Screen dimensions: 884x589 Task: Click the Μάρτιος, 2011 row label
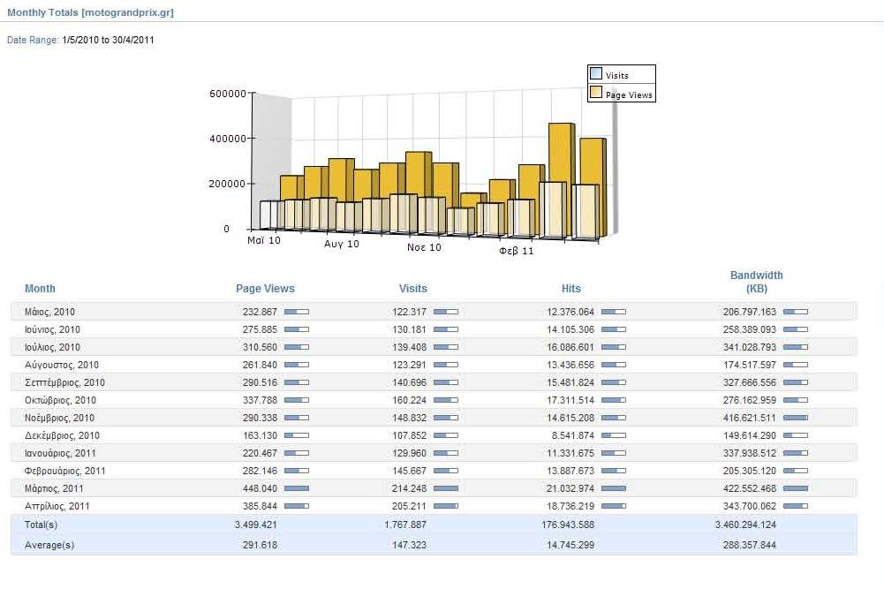(54, 488)
